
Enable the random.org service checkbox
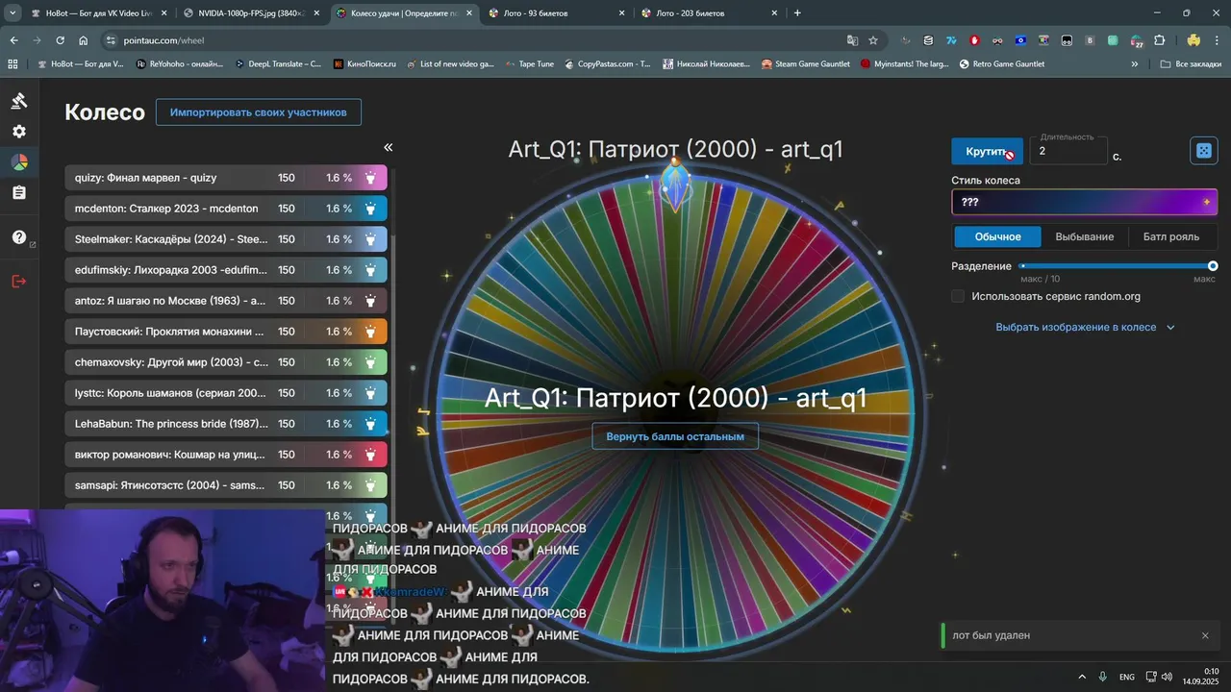958,296
